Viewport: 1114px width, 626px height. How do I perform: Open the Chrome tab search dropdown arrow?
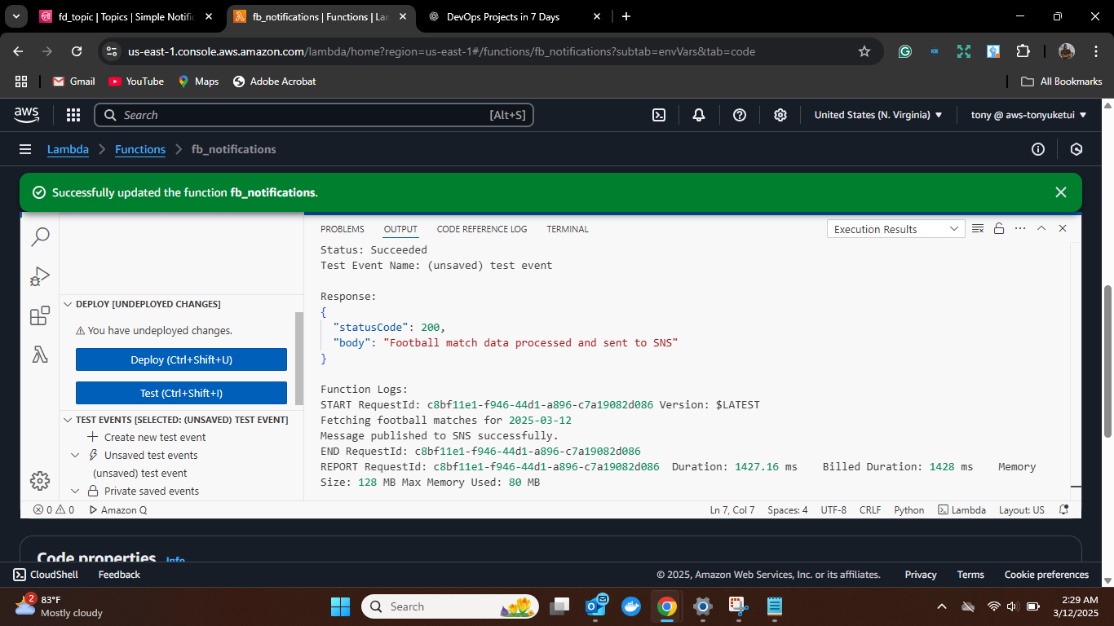click(x=15, y=16)
